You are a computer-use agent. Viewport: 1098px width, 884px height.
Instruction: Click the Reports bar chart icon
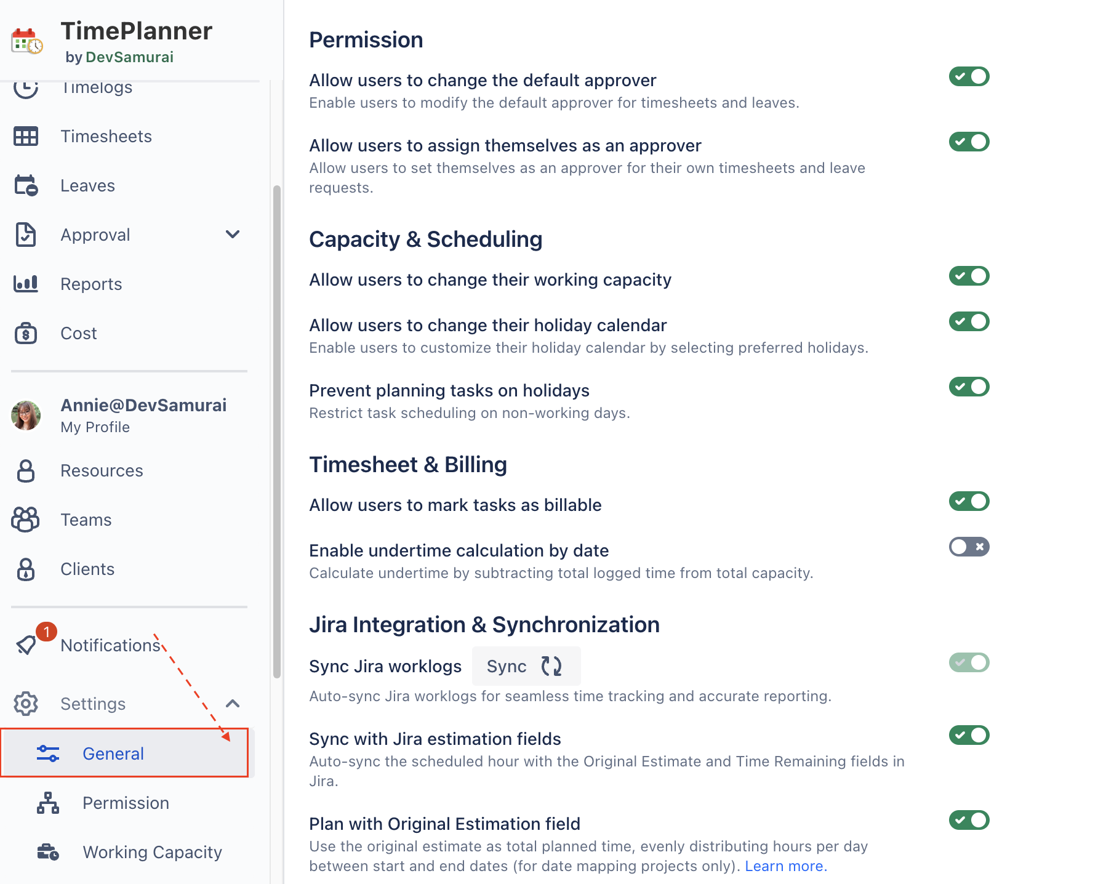[26, 284]
